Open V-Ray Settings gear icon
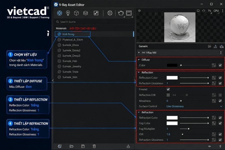The height and width of the screenshot is (150, 225). [x=110, y=13]
